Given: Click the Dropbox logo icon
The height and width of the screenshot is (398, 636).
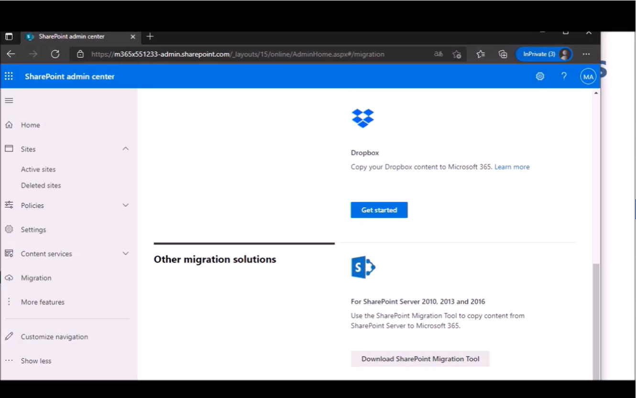Looking at the screenshot, I should [x=363, y=118].
